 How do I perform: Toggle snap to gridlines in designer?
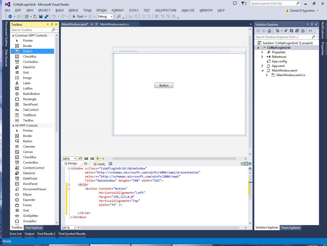[x=92, y=159]
